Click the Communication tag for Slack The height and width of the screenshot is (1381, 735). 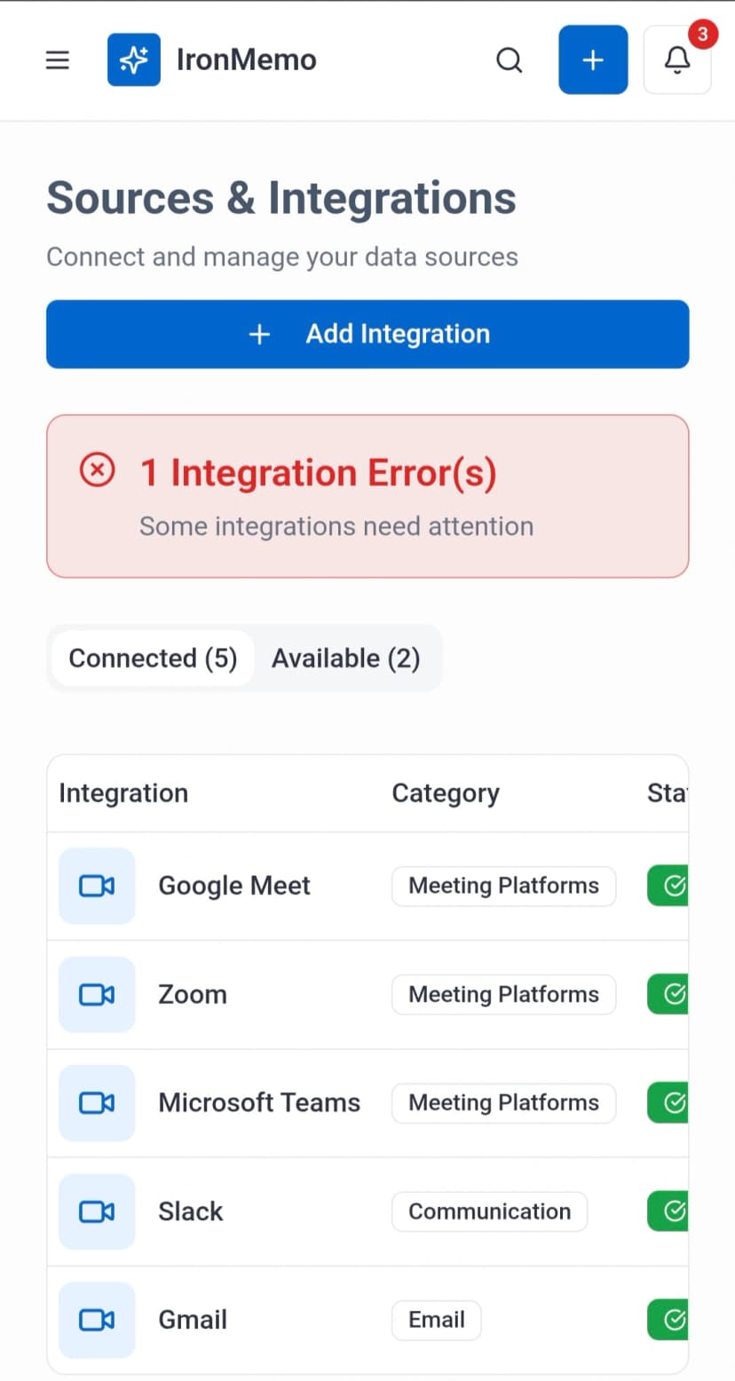click(489, 1211)
